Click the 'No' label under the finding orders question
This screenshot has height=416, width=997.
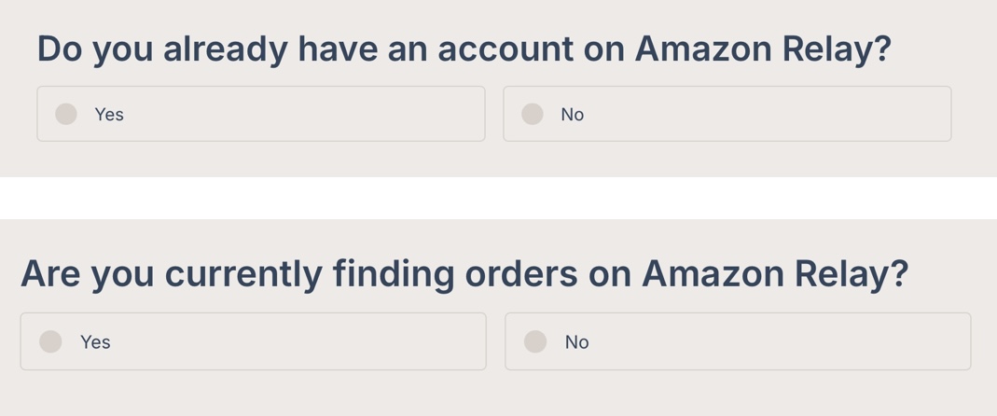click(576, 342)
